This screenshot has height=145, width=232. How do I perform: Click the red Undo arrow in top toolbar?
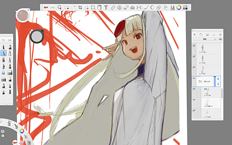[46, 8]
